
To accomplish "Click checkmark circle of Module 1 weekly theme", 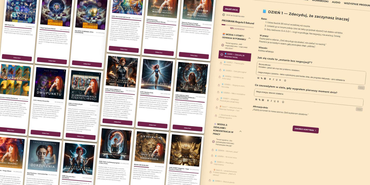I will tap(223, 45).
